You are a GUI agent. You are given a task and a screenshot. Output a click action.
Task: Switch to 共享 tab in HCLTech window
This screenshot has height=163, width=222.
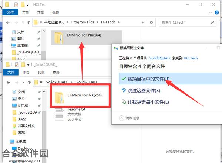(40, 13)
